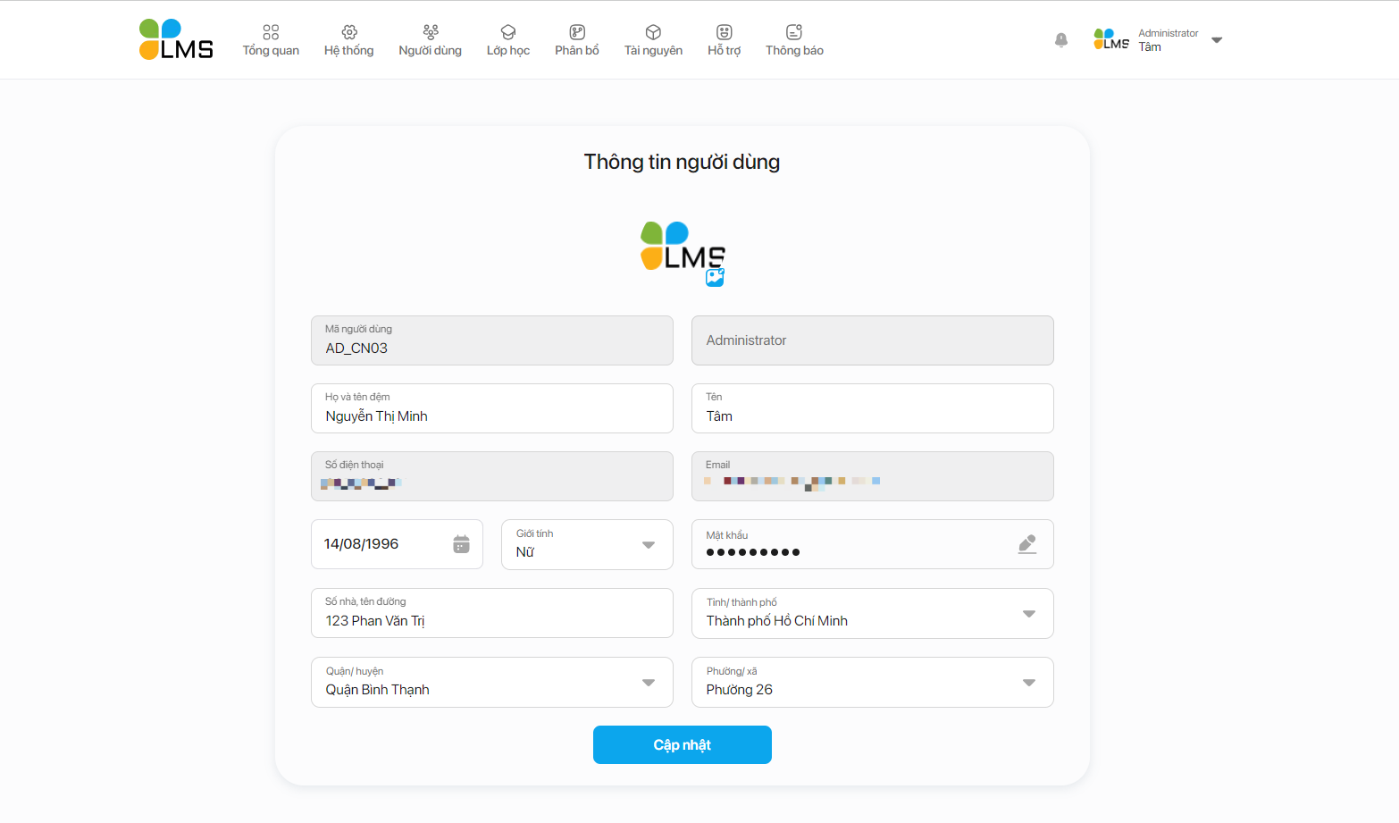This screenshot has height=823, width=1399.
Task: Expand the Giới tính dropdown
Action: tap(649, 545)
